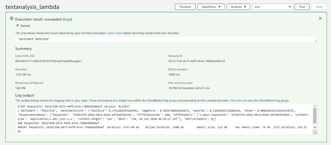Screen dimensions: 331x145
Task: Follow the Learn more link
Action: [x=115, y=33]
